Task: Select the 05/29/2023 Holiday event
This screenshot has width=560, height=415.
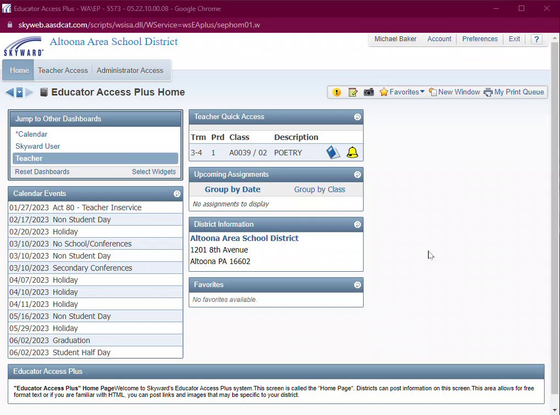Action: pos(95,328)
